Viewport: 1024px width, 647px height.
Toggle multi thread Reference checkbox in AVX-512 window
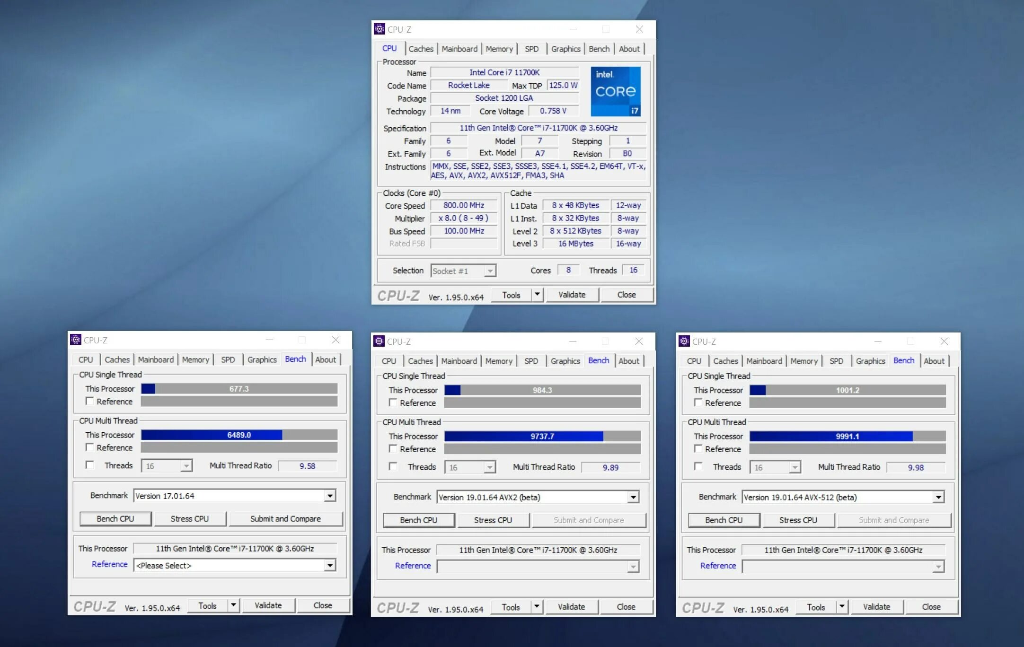pos(698,448)
